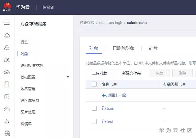Open 跨区域复制 in the side menu

[x=30, y=101]
